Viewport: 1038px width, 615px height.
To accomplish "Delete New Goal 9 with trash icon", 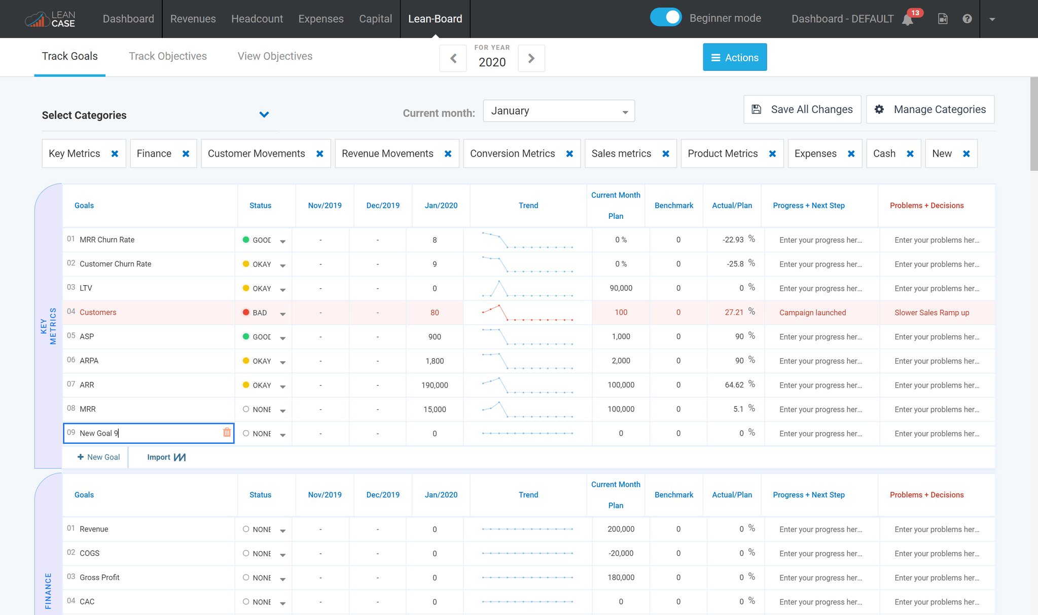I will click(x=227, y=433).
